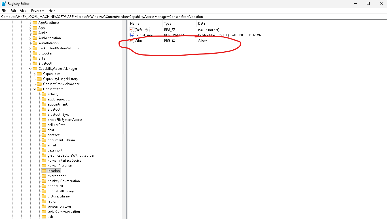The image size is (387, 219).
Task: Open the Favorites menu
Action: tap(38, 11)
